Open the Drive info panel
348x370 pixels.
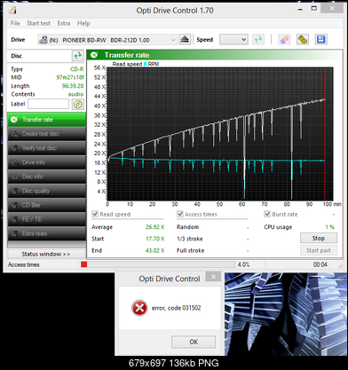coord(47,162)
